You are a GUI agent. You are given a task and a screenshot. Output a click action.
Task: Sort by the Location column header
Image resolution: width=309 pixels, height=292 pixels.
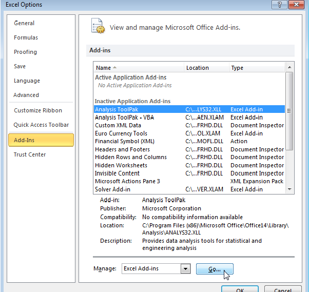[x=206, y=68]
